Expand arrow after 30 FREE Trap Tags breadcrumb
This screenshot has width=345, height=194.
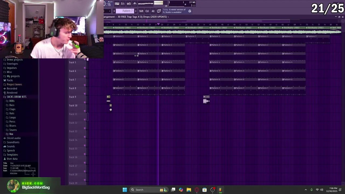[168, 17]
